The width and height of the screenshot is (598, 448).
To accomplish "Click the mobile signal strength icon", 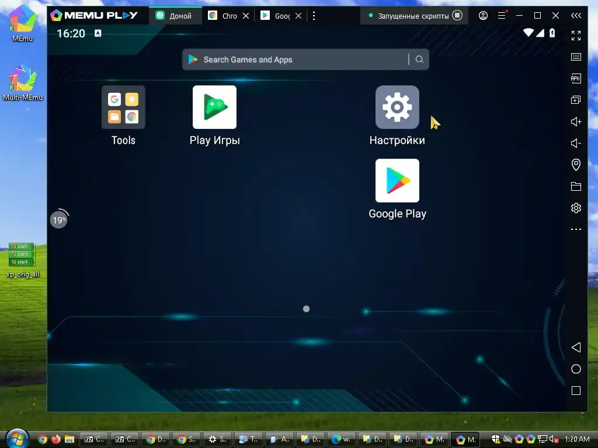I will 540,33.
